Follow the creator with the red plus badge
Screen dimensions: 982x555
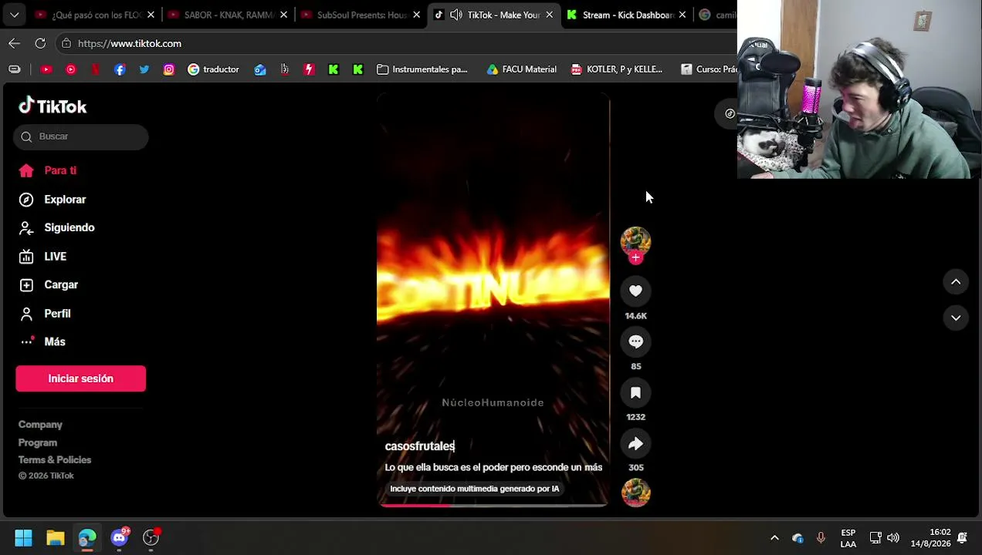point(635,258)
